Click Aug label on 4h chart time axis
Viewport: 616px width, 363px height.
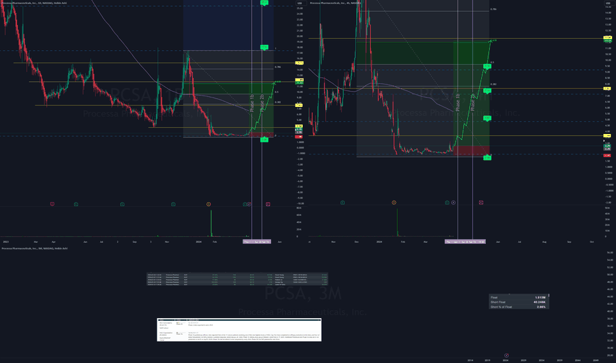pos(544,242)
